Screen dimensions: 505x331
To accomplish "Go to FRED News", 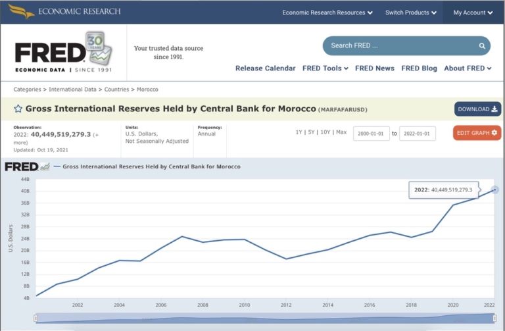I will pos(374,68).
